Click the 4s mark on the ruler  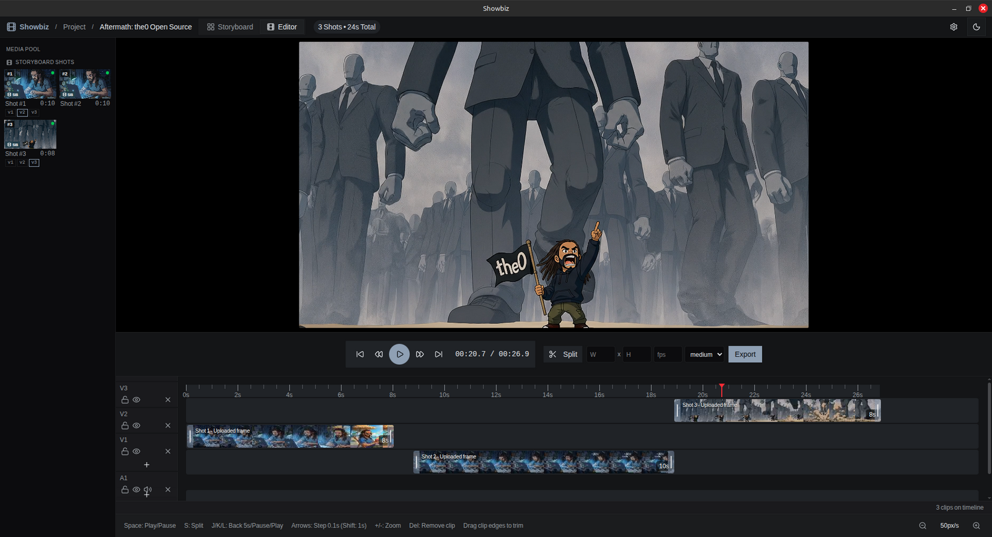(x=289, y=395)
